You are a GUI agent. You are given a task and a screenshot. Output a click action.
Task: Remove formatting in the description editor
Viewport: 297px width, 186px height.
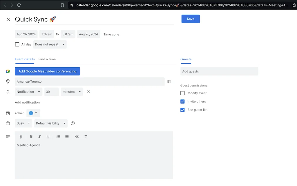pyautogui.click(x=86, y=136)
